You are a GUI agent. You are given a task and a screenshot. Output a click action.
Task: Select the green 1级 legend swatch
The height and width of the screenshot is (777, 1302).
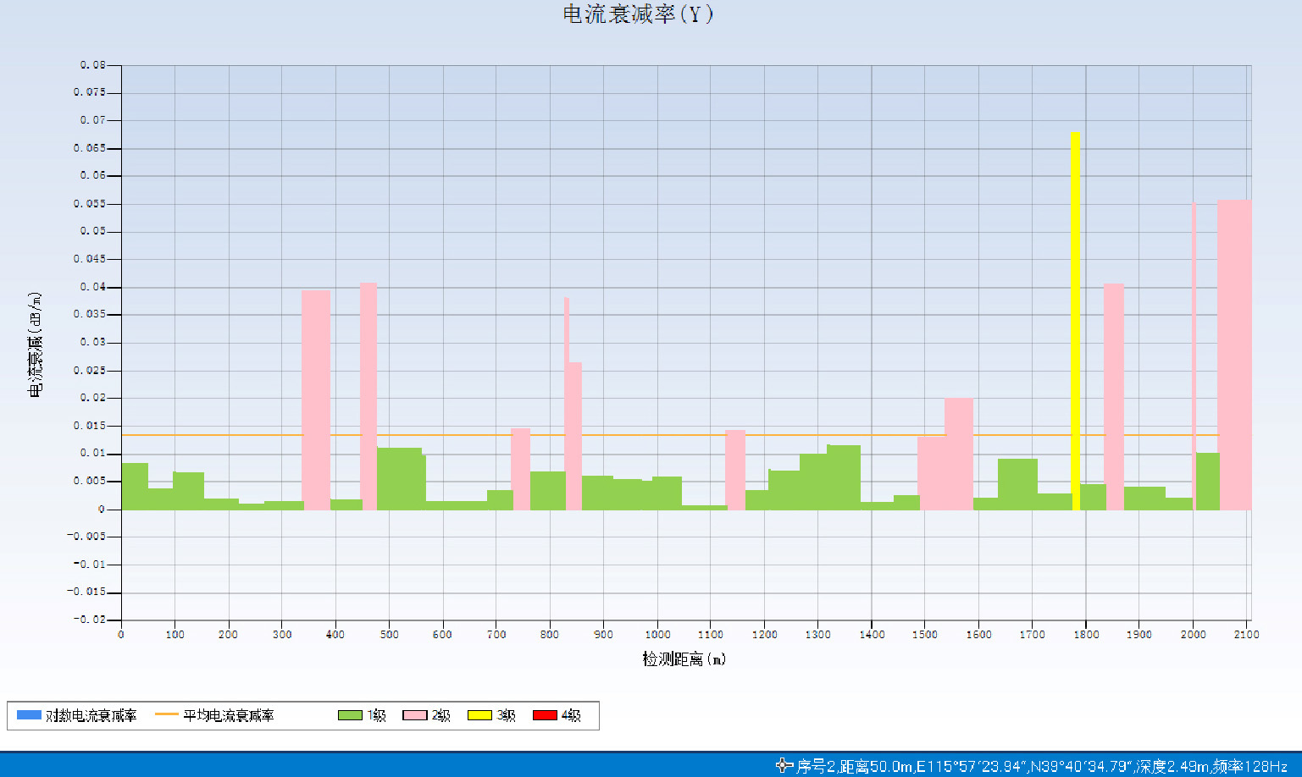point(350,715)
